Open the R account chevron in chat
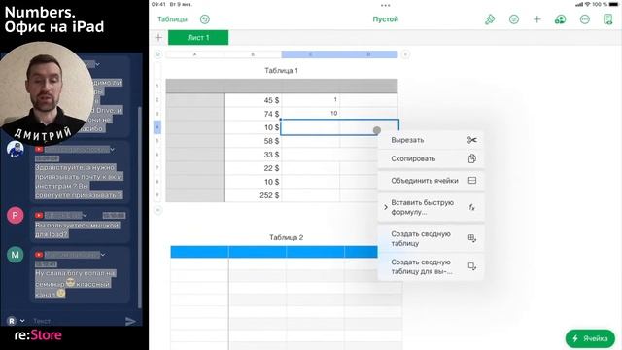The image size is (622, 350). click(x=22, y=321)
